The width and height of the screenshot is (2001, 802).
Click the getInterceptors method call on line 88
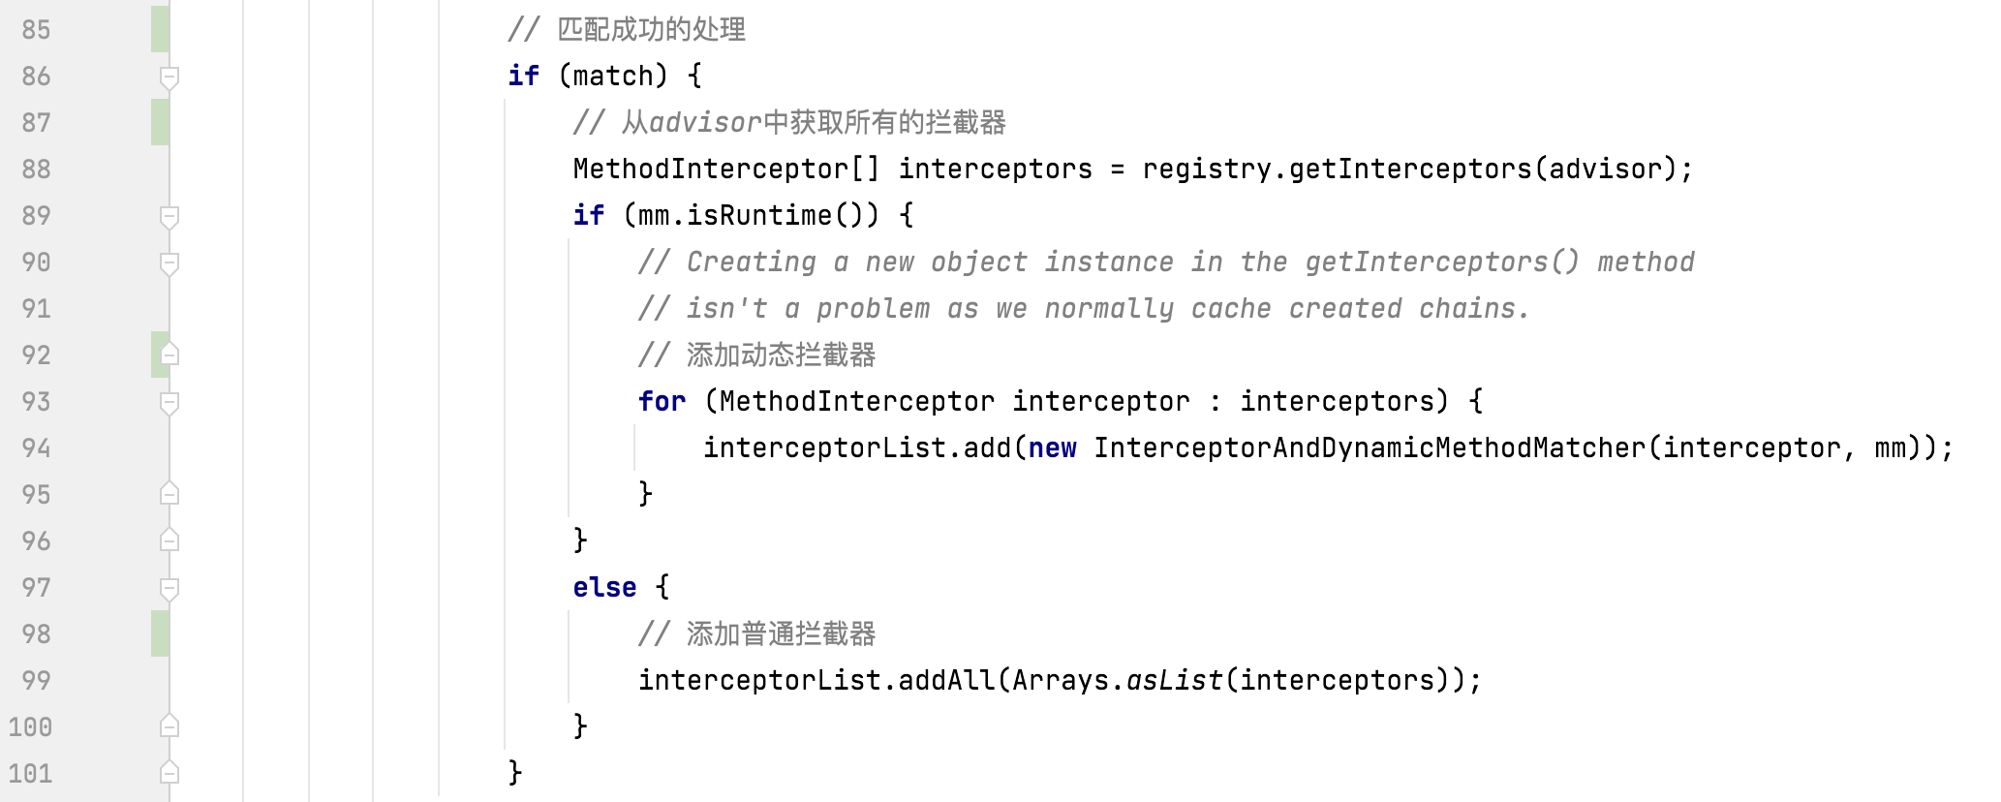1409,170
